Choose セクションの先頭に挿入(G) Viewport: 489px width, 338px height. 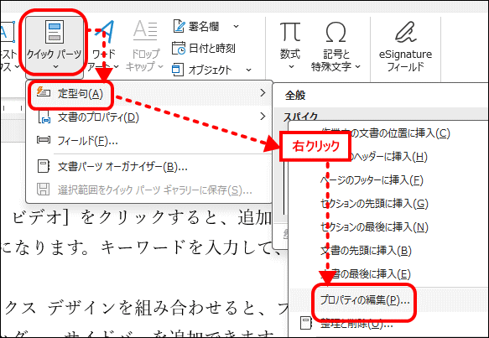point(388,204)
